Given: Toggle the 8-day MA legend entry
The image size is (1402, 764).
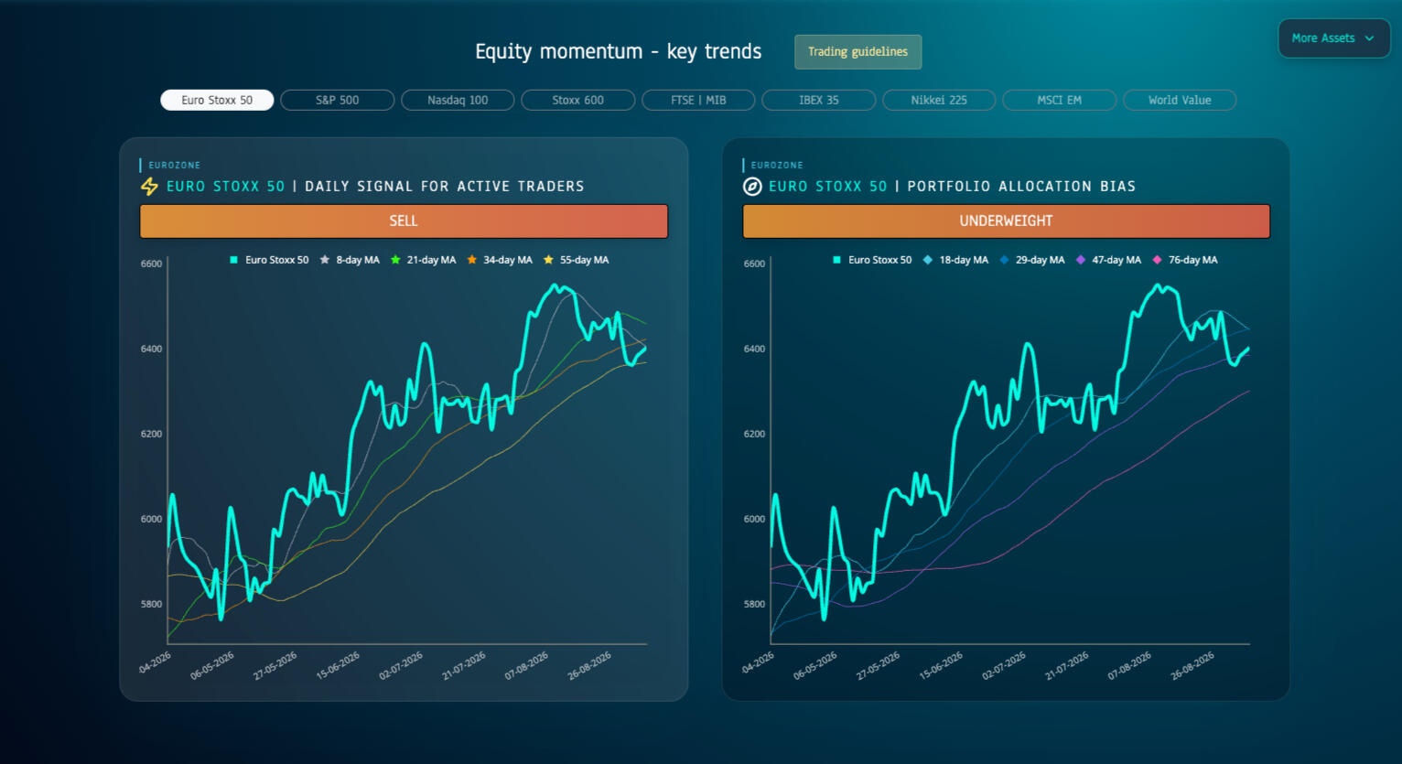Looking at the screenshot, I should pos(350,260).
